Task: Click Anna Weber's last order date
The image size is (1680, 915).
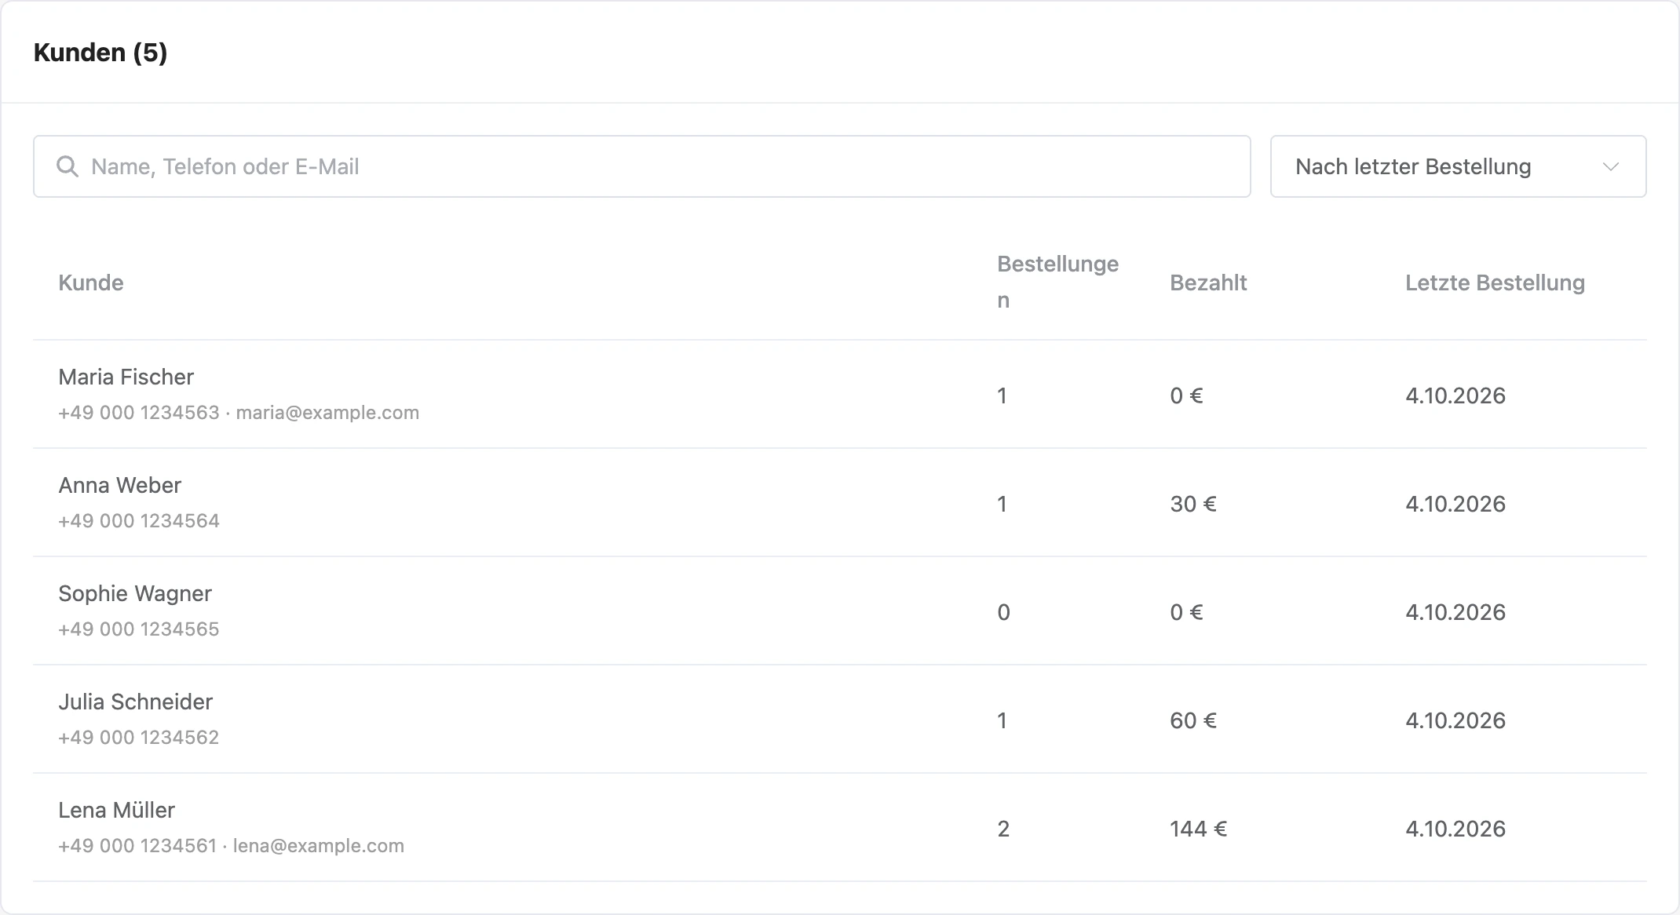Action: 1455,504
